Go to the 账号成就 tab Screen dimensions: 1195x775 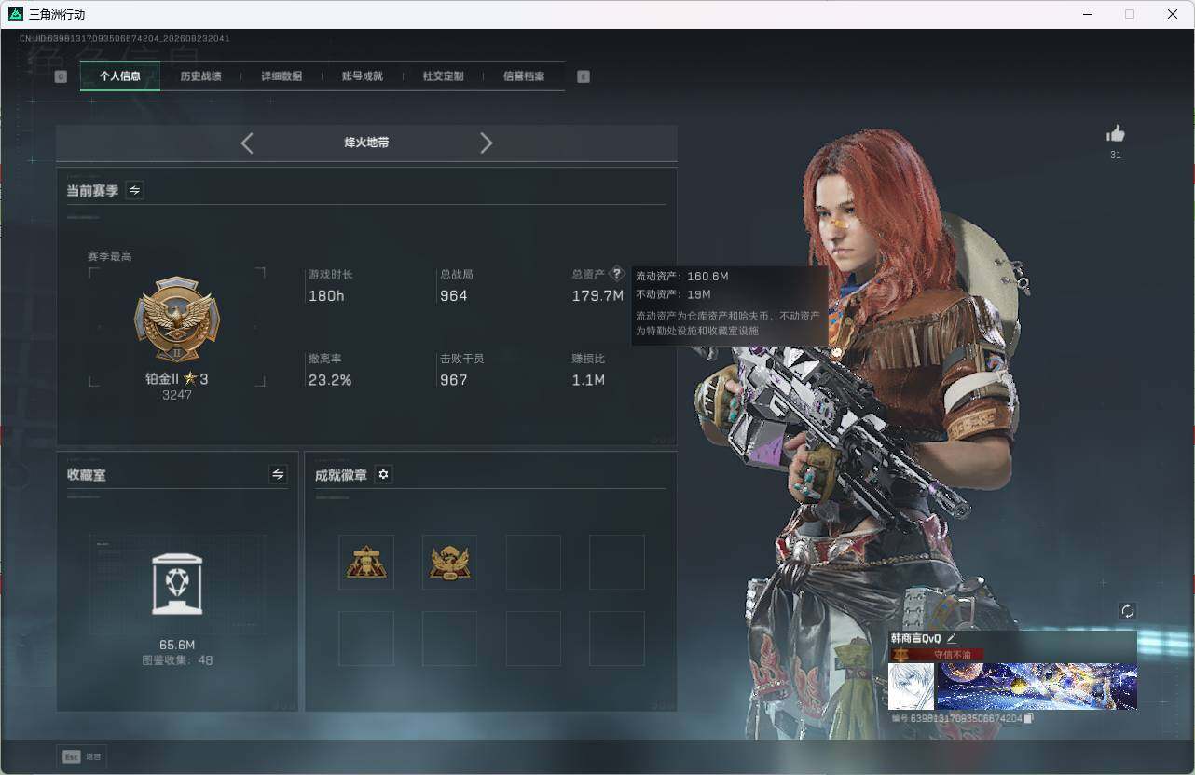(x=363, y=76)
